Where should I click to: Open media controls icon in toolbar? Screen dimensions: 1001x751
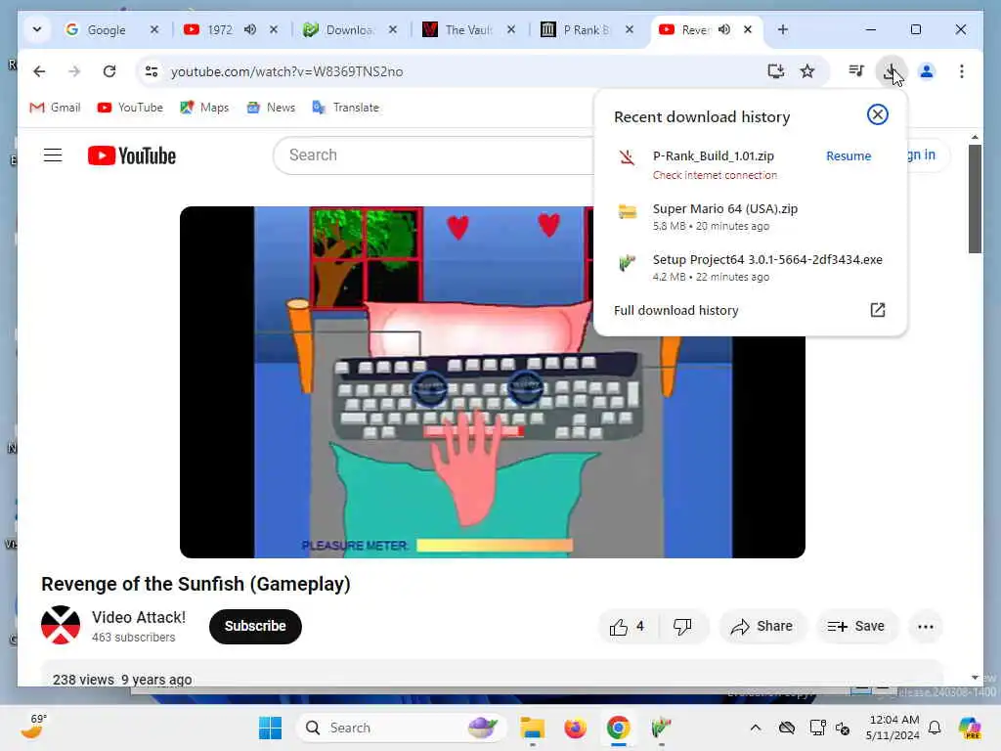856,71
